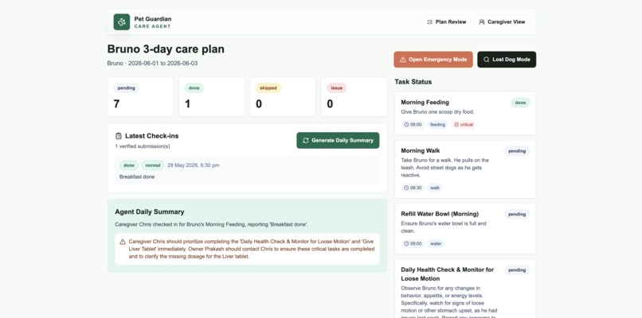
Task: Select the pending count card
Action: click(x=140, y=97)
